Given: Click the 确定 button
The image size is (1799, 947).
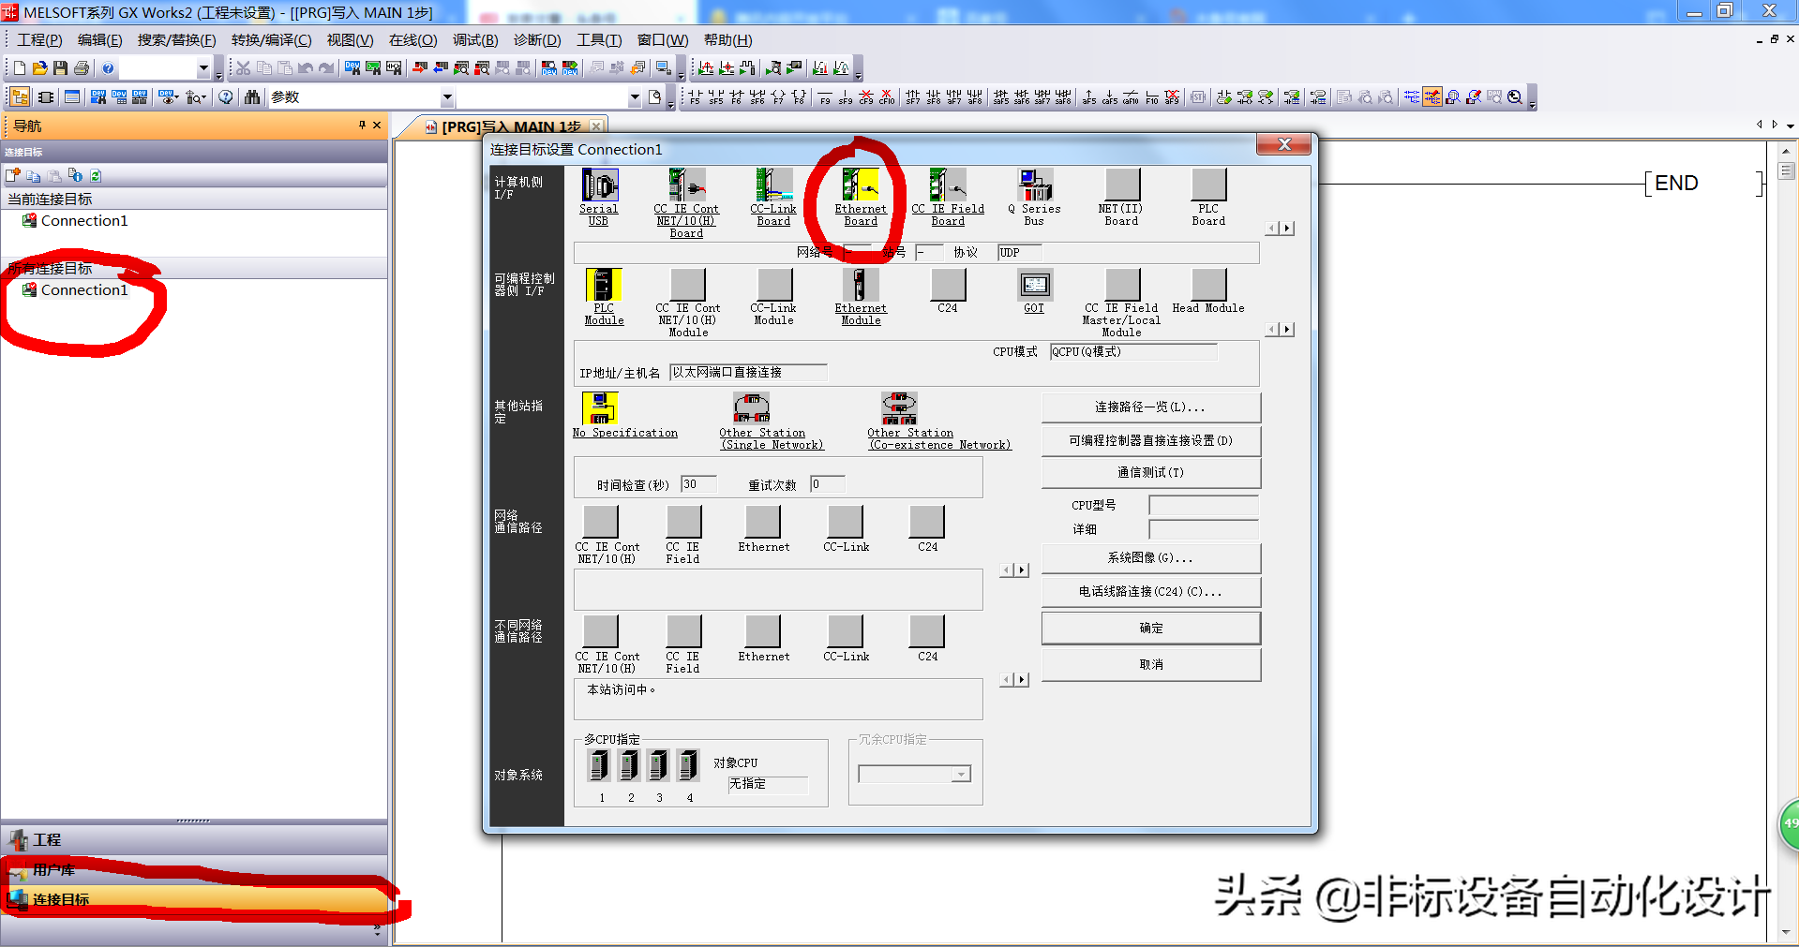Looking at the screenshot, I should click(1150, 629).
